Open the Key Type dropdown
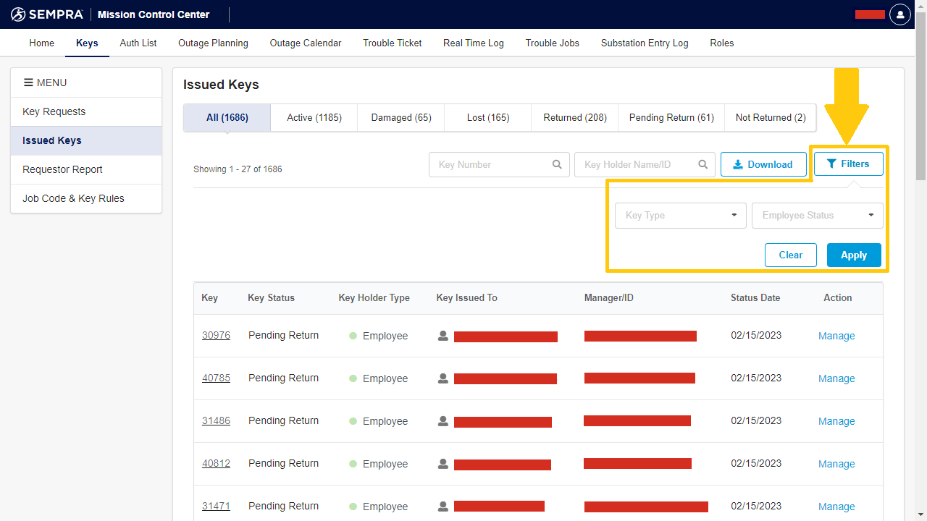The height and width of the screenshot is (521, 927). pyautogui.click(x=680, y=216)
